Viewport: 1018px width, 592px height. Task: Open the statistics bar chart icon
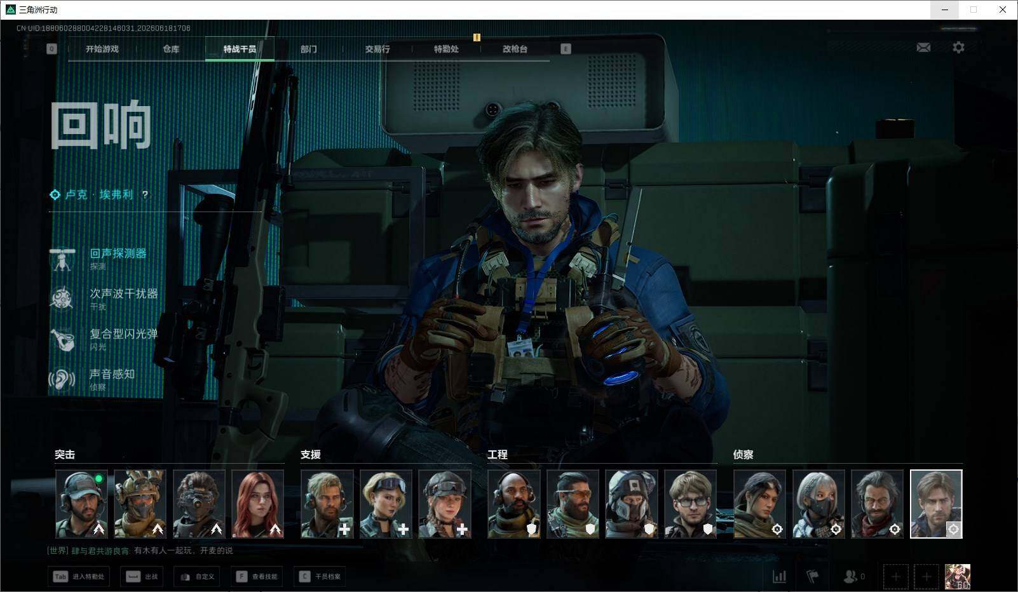coord(779,576)
